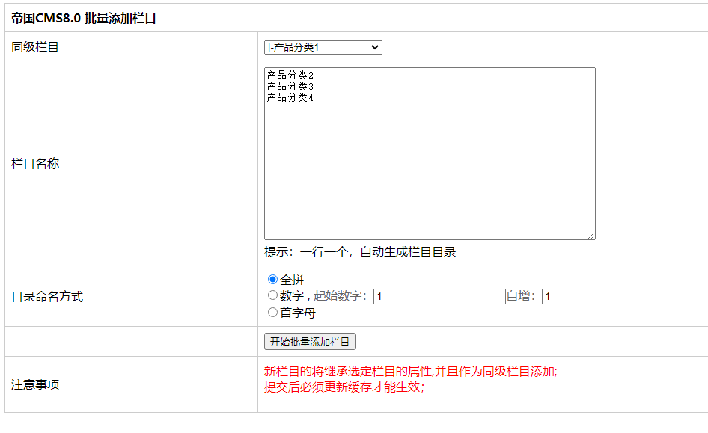Select the 起始数字 starting number field
Viewport: 708px width, 433px height.
click(x=439, y=295)
